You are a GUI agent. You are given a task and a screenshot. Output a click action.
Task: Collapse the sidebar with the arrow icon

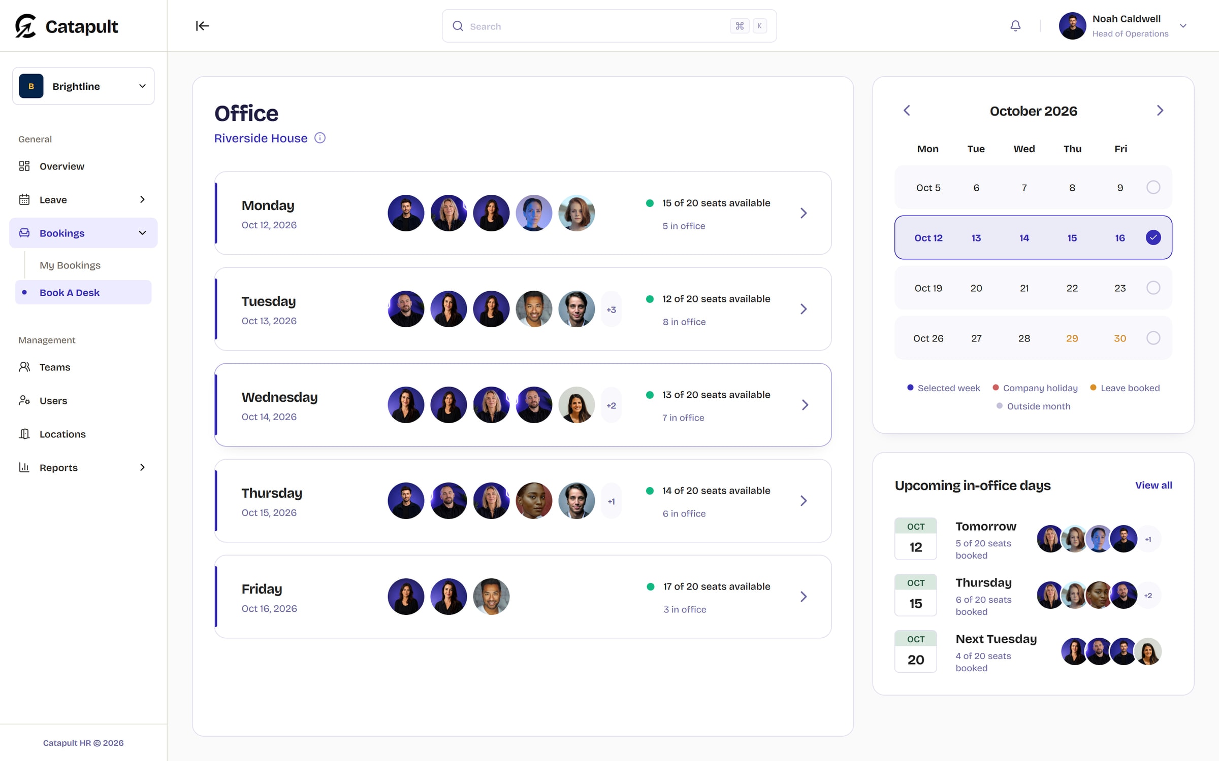coord(202,26)
